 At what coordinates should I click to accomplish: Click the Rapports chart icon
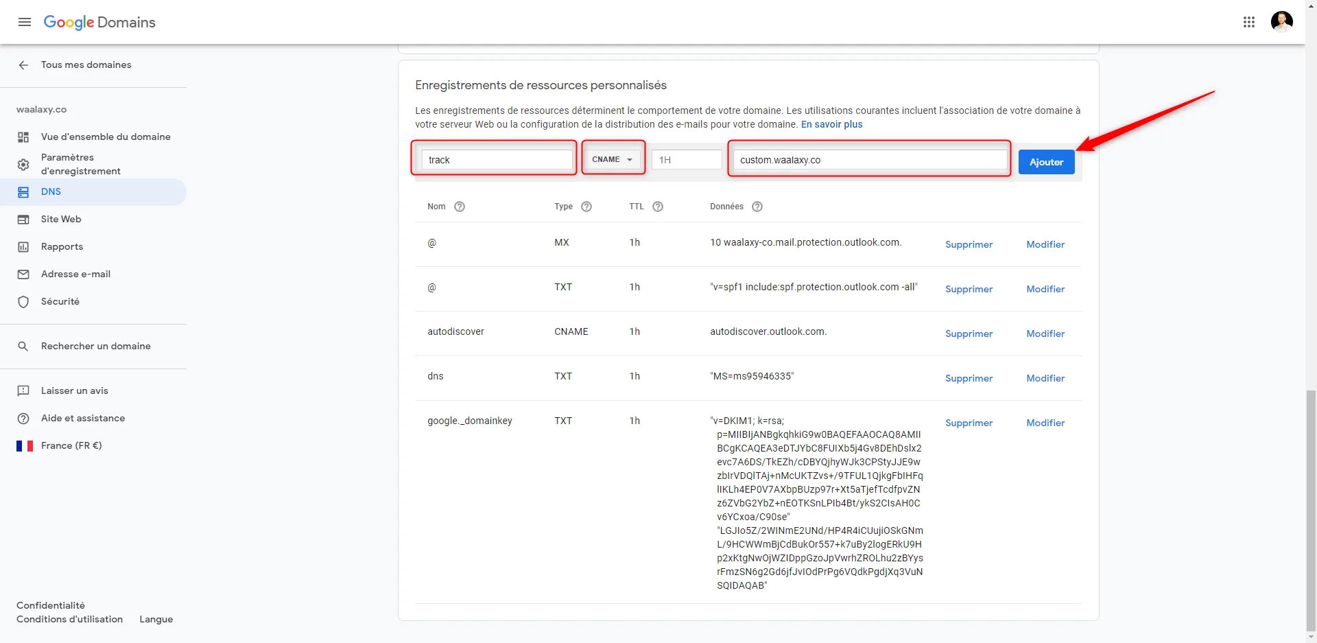23,247
